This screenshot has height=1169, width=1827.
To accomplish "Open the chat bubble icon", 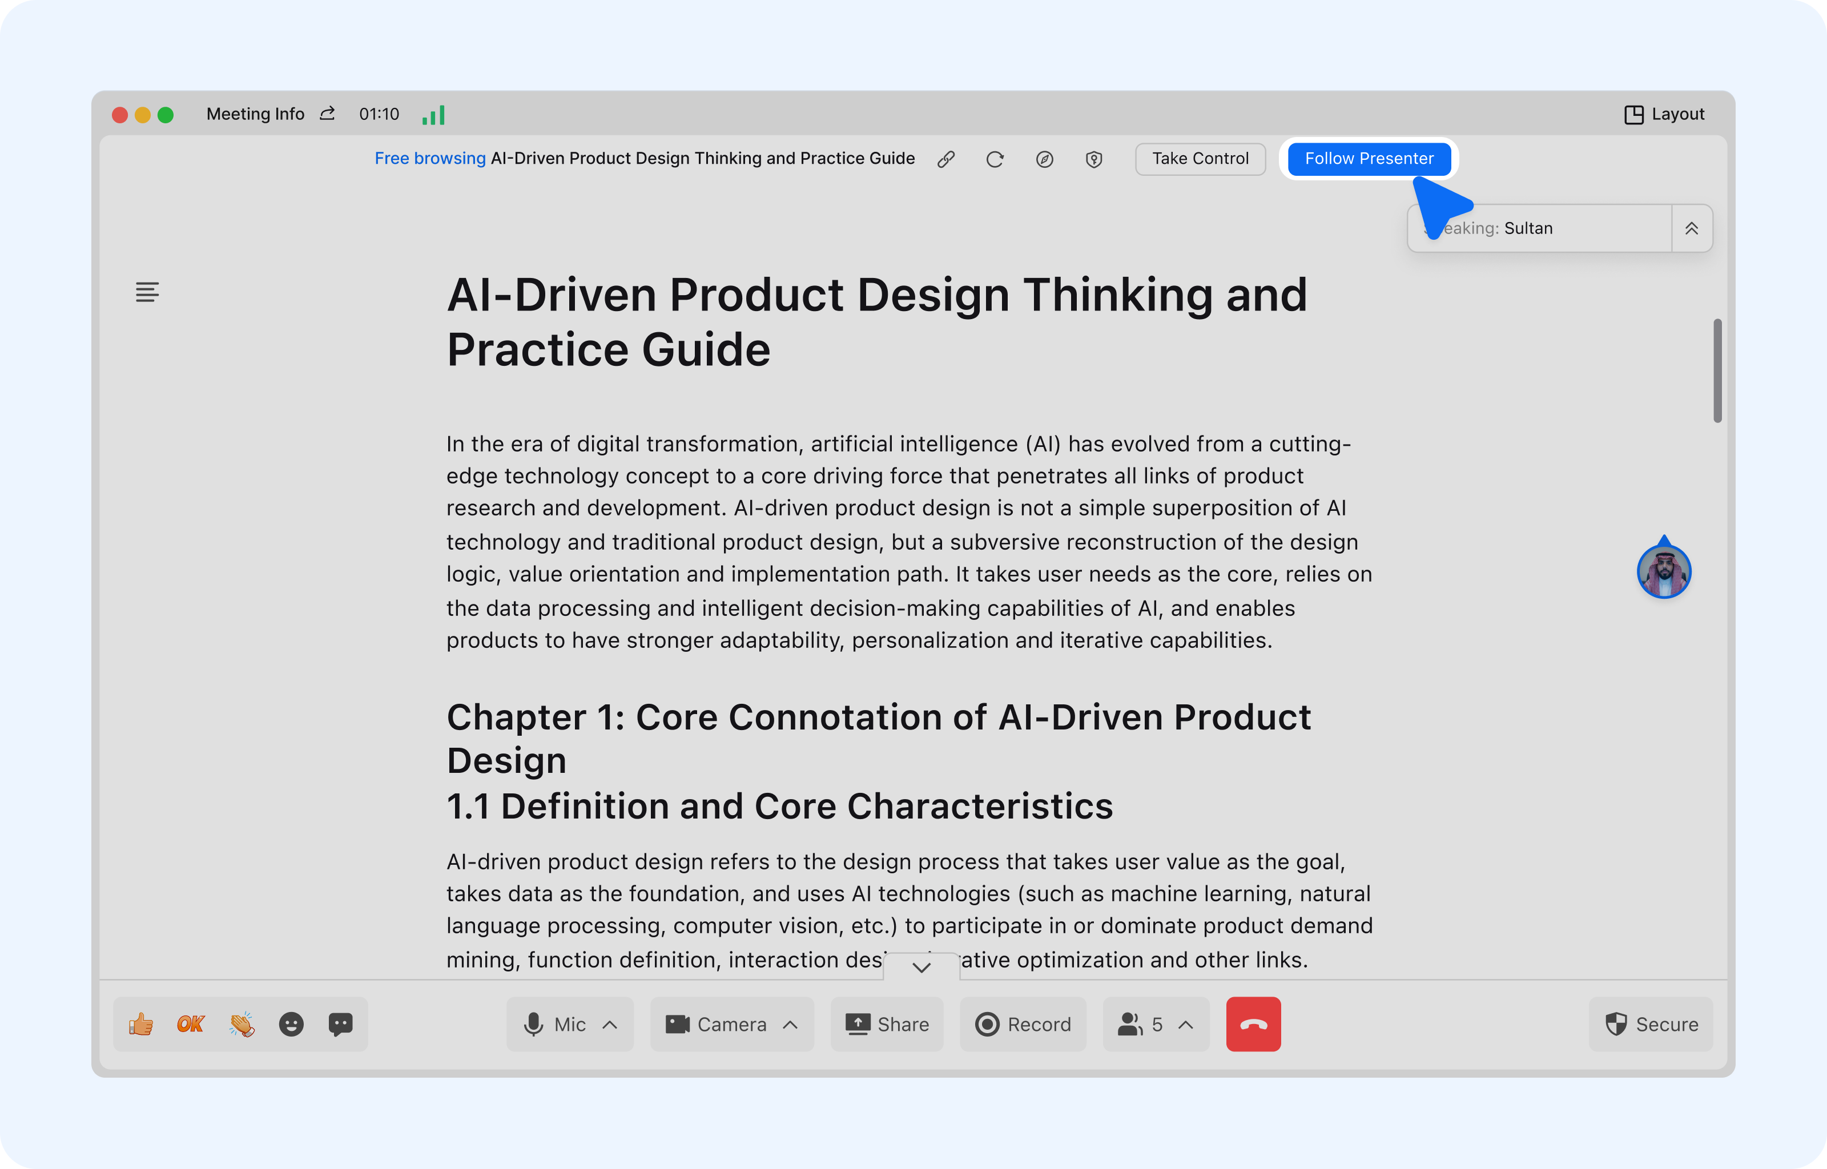I will [341, 1024].
